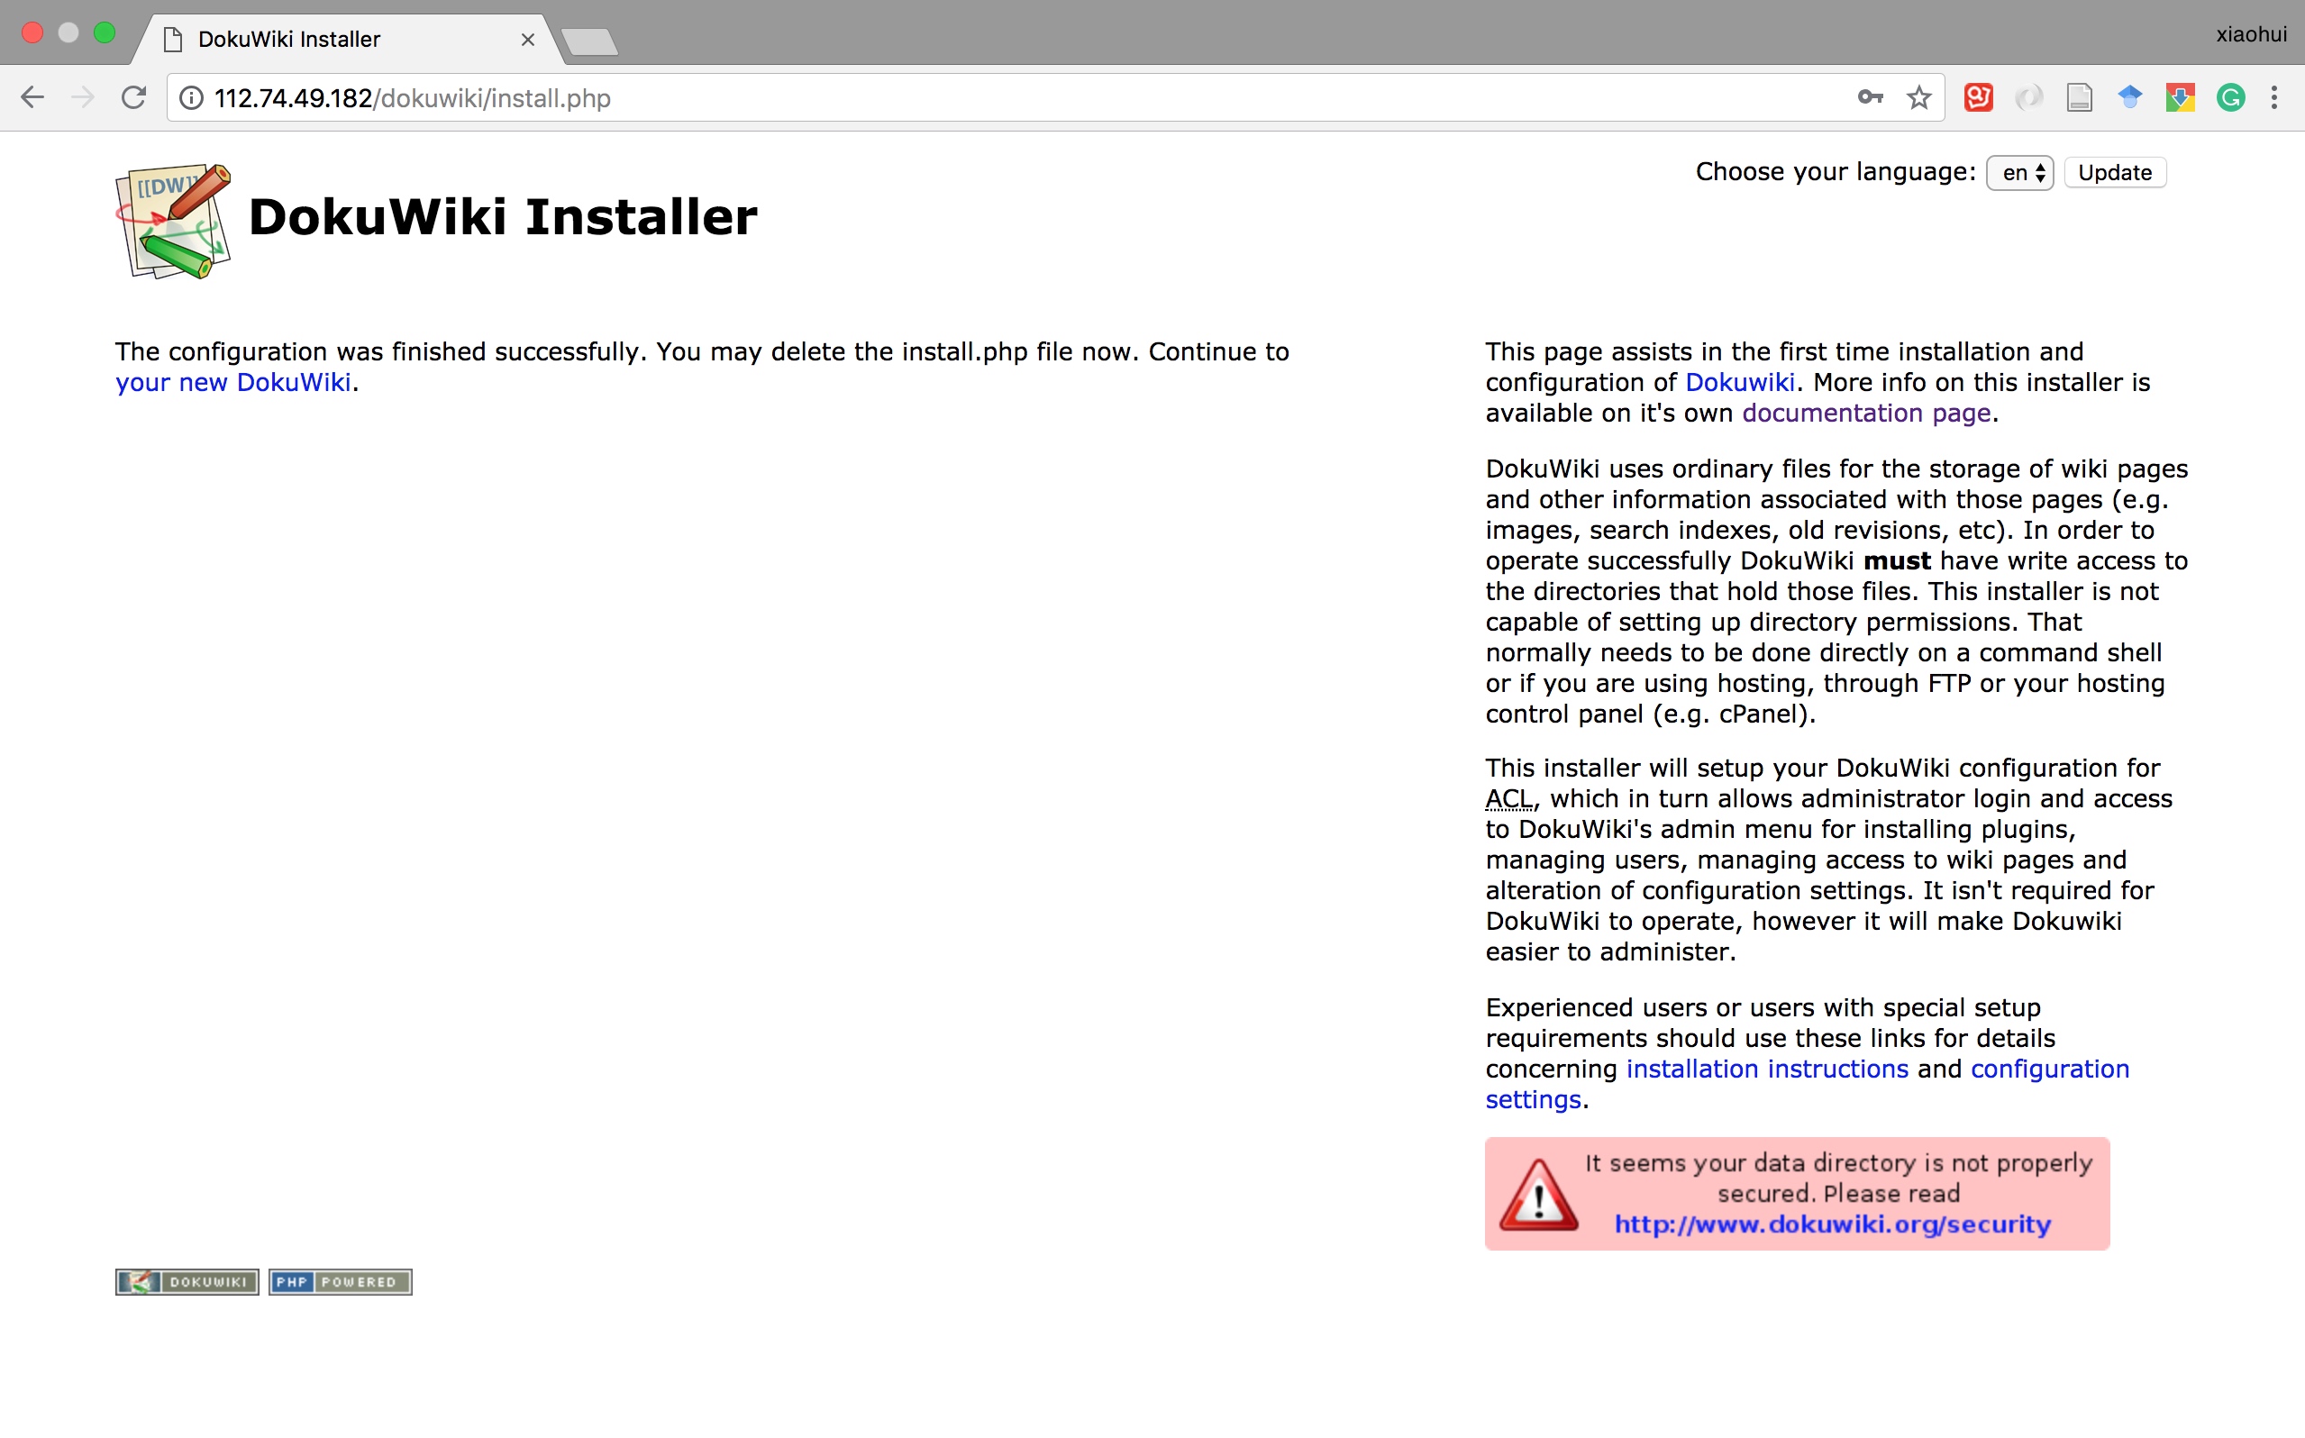Click the blue graduation cap extension icon
Viewport: 2305px width, 1438px height.
pos(2129,97)
